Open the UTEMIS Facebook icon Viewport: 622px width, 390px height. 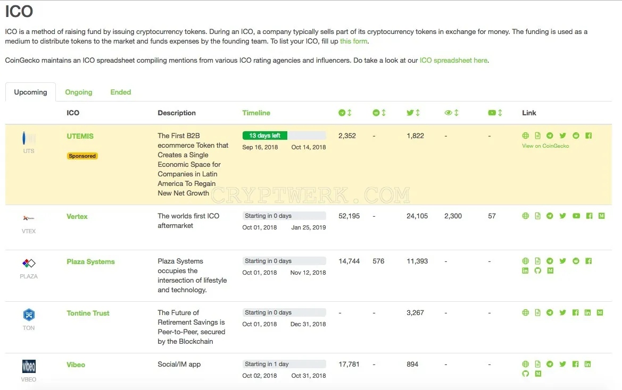[x=588, y=136]
